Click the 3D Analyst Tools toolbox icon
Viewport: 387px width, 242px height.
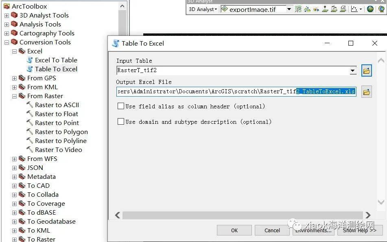click(14, 15)
